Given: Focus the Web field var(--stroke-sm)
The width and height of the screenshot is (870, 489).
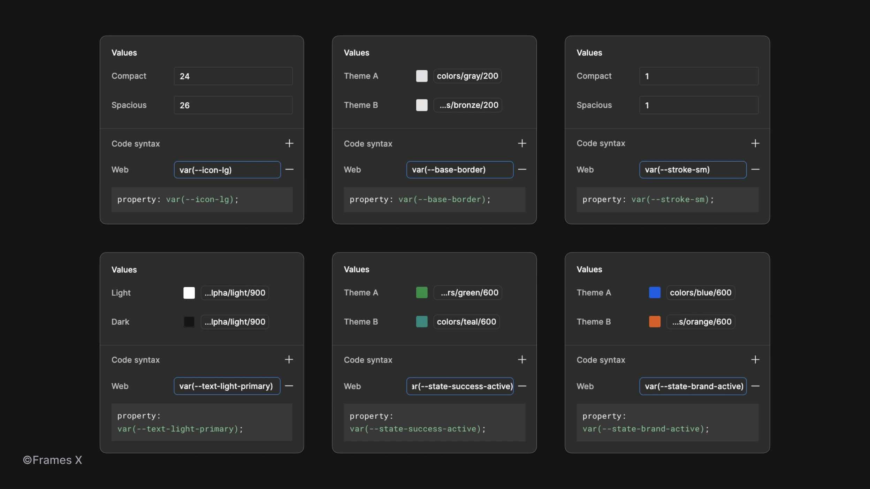Looking at the screenshot, I should coord(693,170).
